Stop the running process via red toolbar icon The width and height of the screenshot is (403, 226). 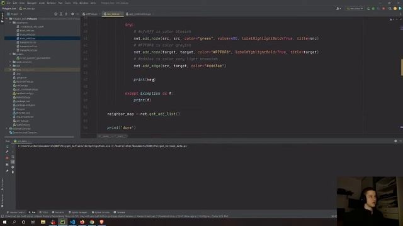[383, 8]
